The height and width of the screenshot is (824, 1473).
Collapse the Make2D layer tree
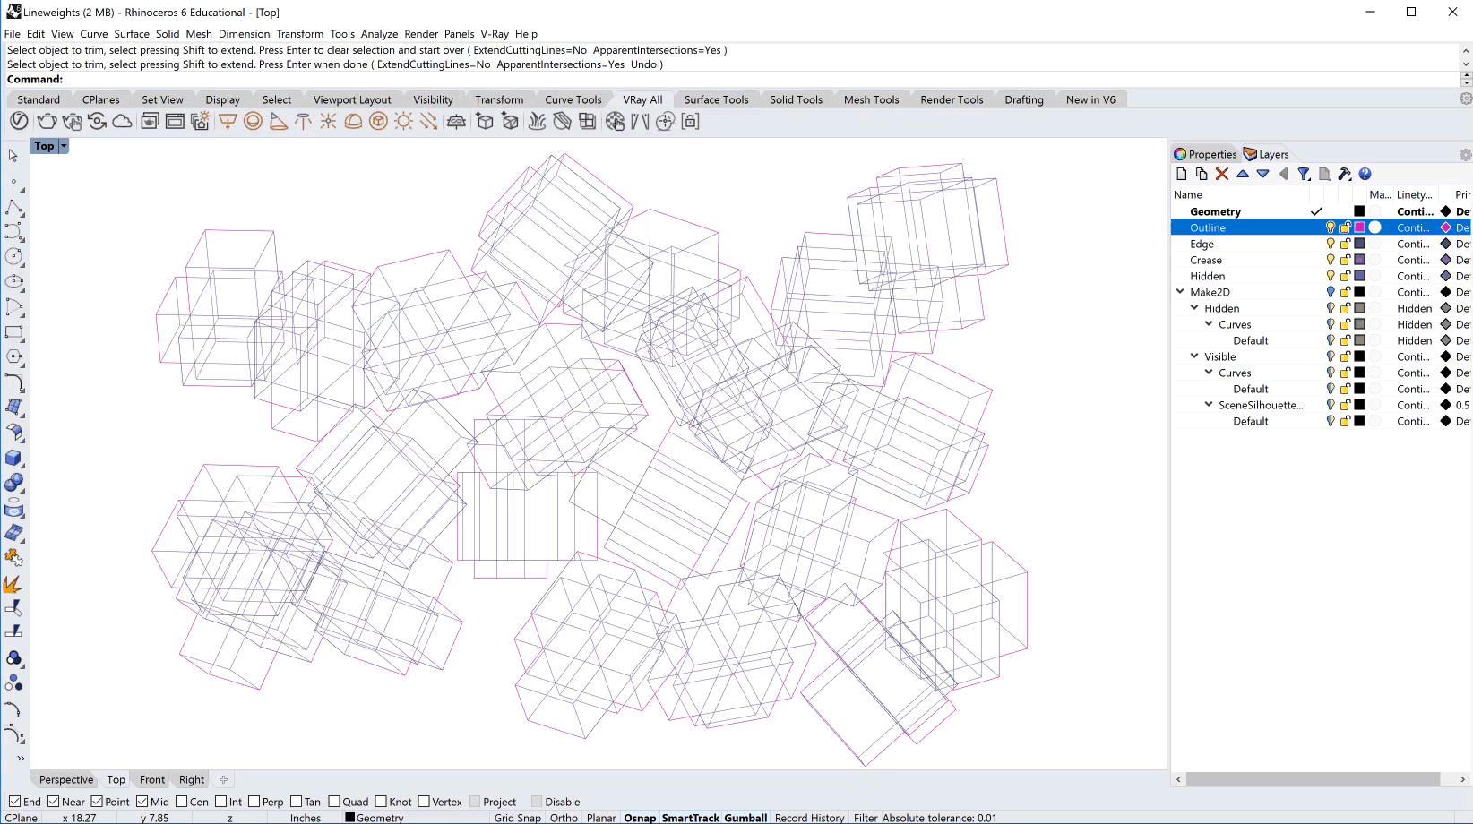[x=1180, y=292]
